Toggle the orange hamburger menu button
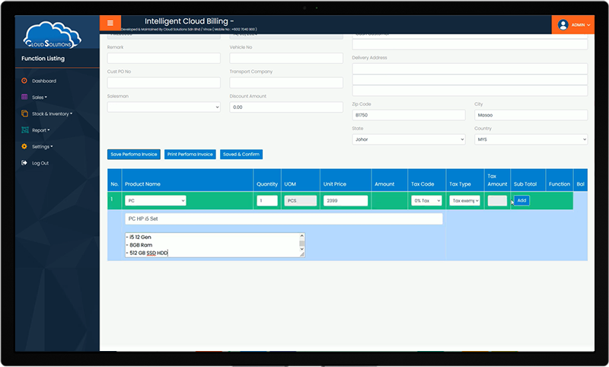The image size is (609, 367). 110,23
